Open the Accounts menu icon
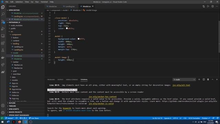This screenshot has width=220, height=124. (3, 105)
